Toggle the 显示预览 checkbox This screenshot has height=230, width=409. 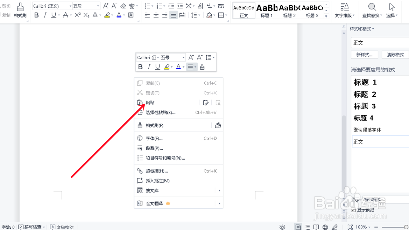click(x=353, y=210)
